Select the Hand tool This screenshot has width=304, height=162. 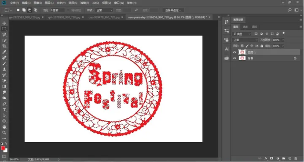(x=4, y=127)
